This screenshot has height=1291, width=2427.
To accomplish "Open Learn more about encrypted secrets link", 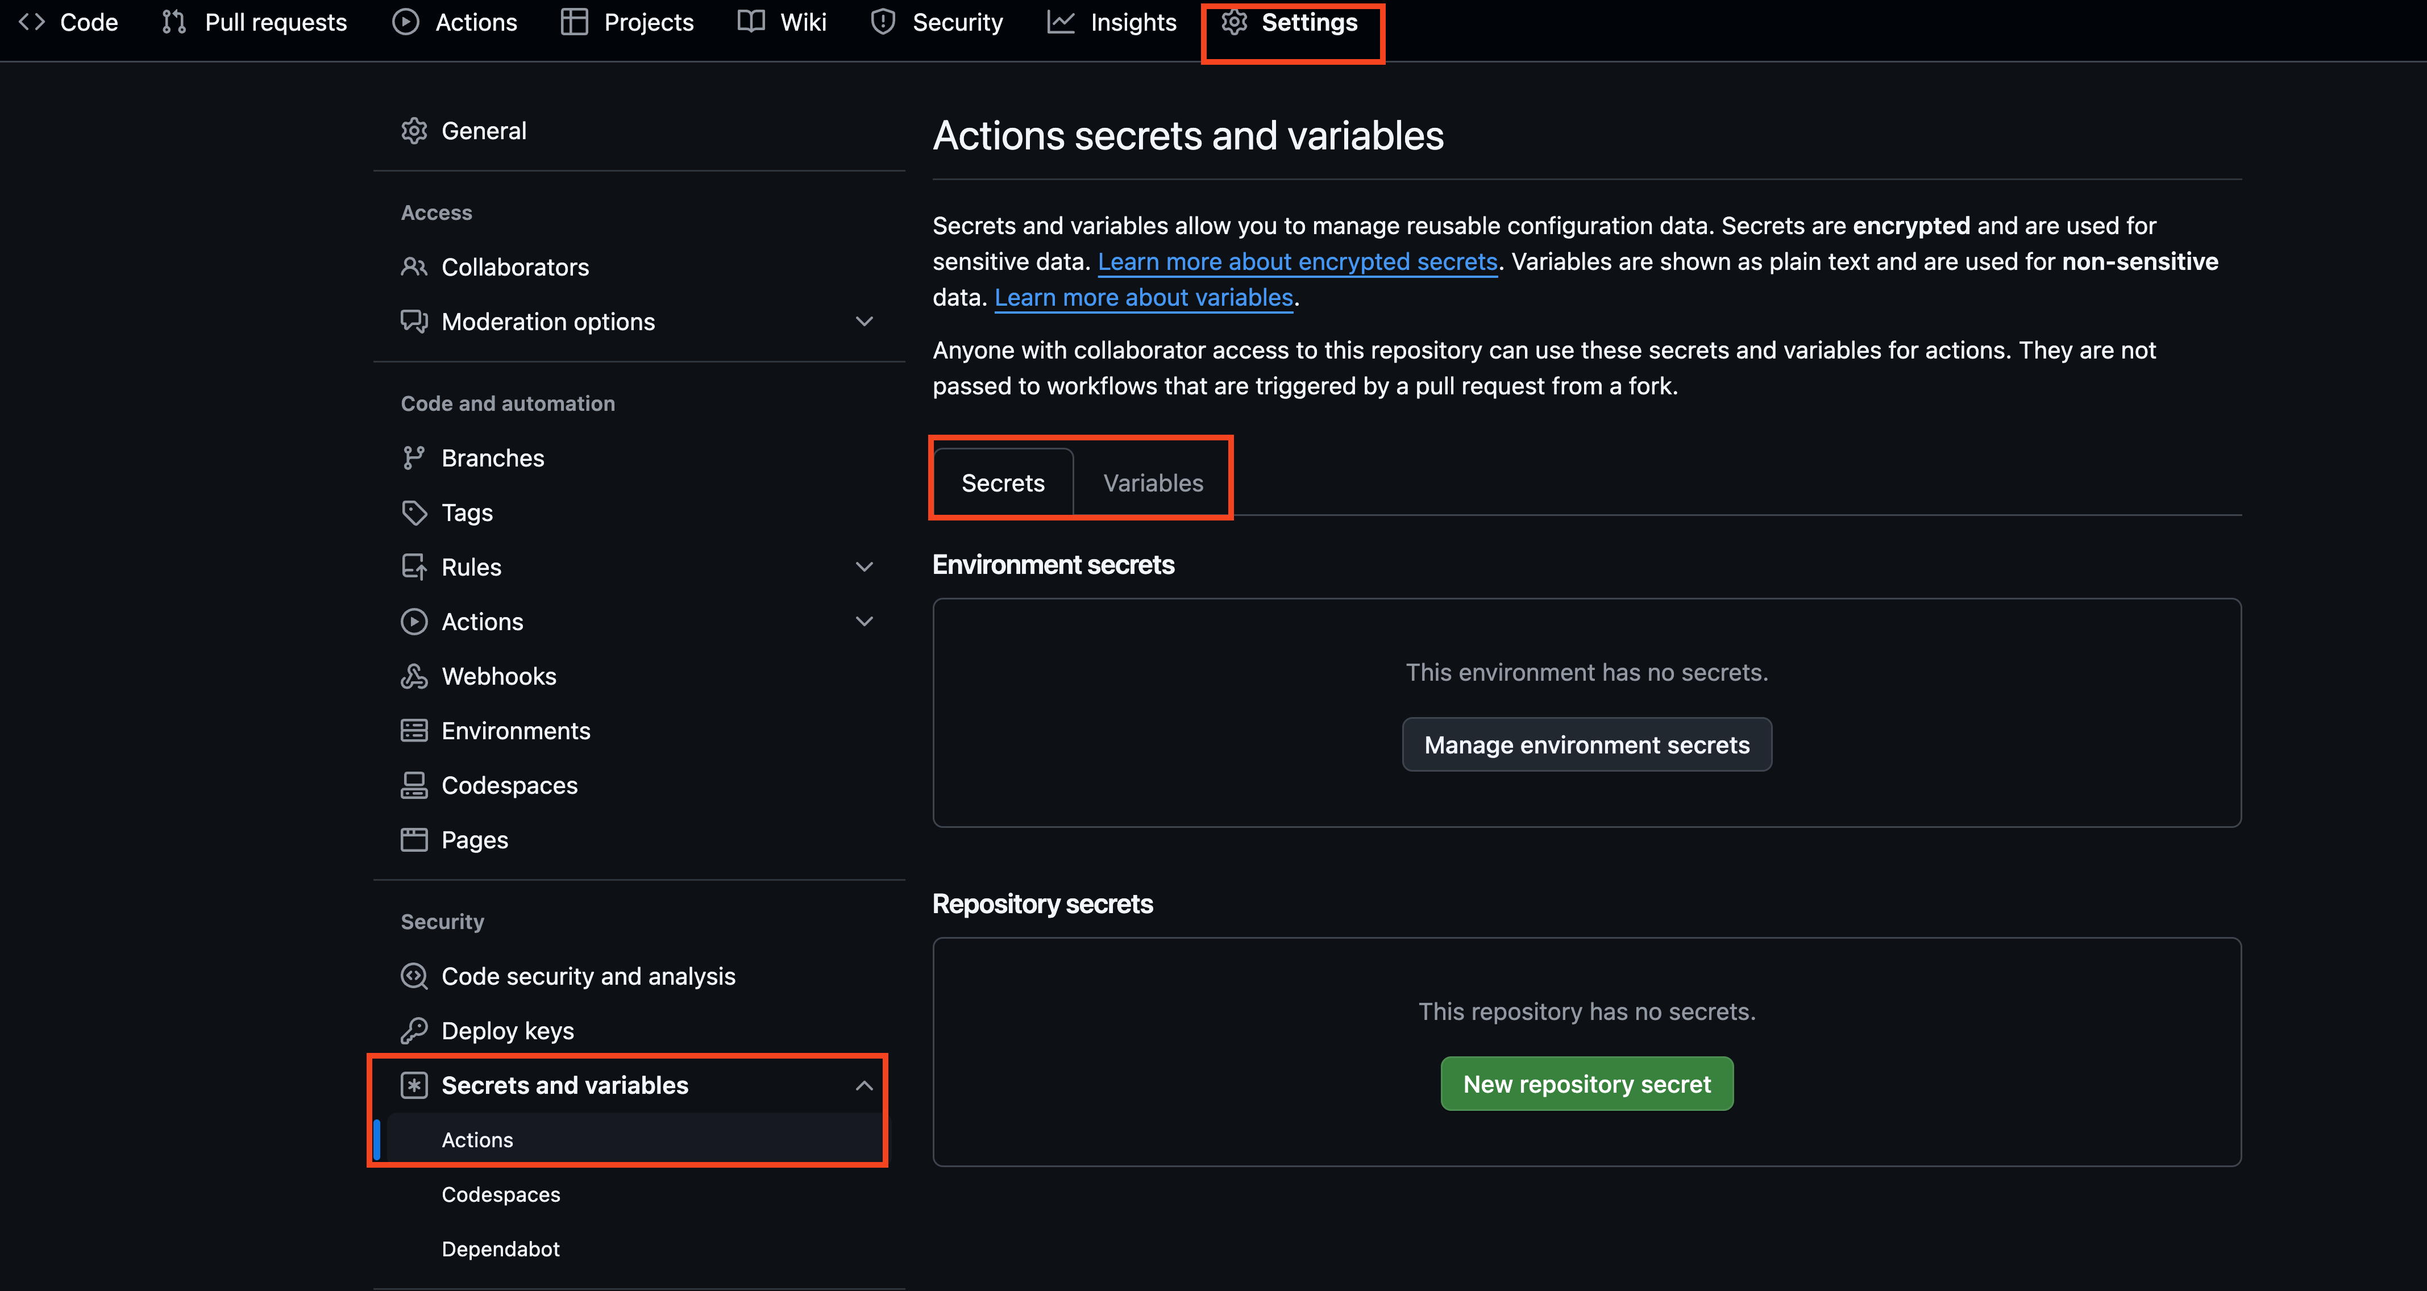I will click(1296, 262).
